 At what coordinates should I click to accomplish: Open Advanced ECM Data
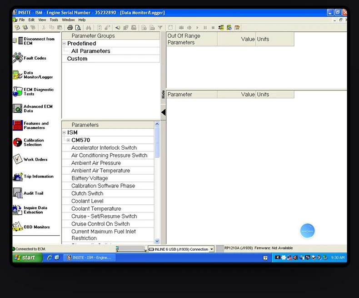(33, 108)
